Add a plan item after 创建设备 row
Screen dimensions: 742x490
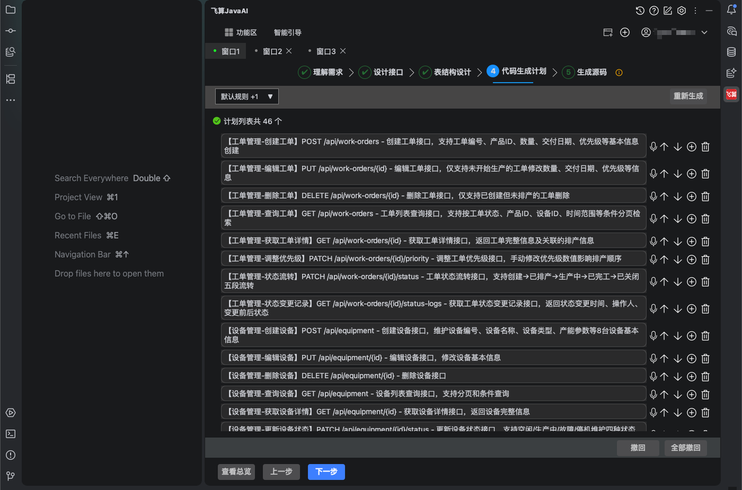point(692,336)
